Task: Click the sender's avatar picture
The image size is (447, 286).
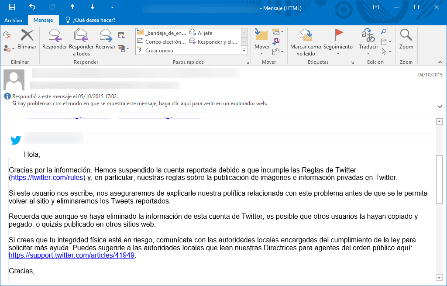Action: pyautogui.click(x=14, y=80)
